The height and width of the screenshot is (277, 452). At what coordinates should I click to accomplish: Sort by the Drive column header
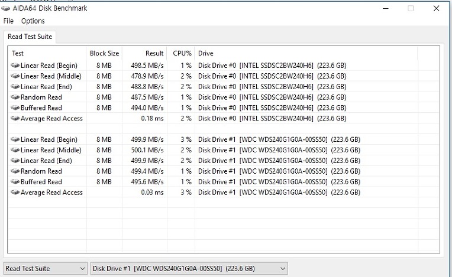tap(306, 54)
